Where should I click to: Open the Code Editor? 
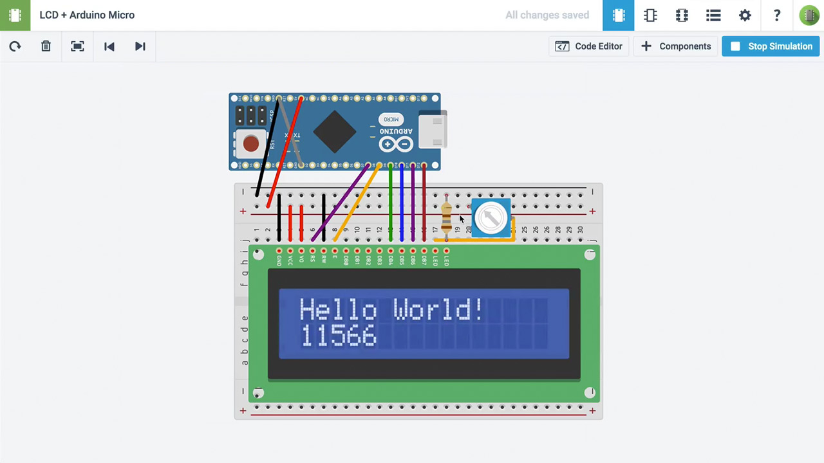point(589,46)
